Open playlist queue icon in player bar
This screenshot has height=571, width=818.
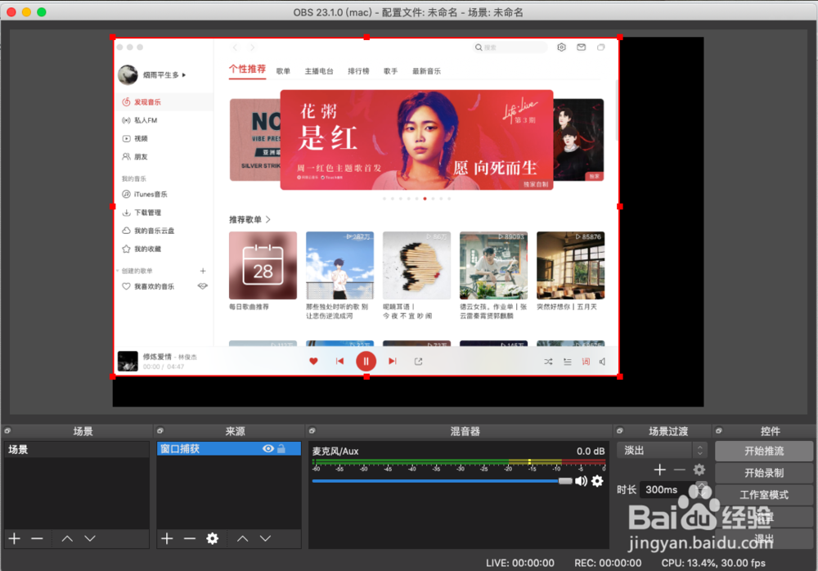click(567, 362)
